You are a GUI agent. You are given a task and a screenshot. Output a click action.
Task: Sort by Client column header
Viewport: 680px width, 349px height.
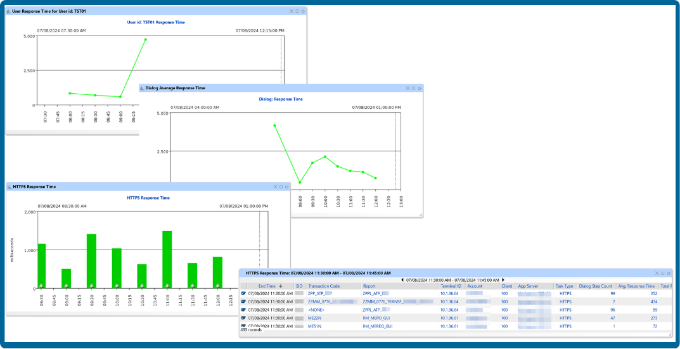508,286
